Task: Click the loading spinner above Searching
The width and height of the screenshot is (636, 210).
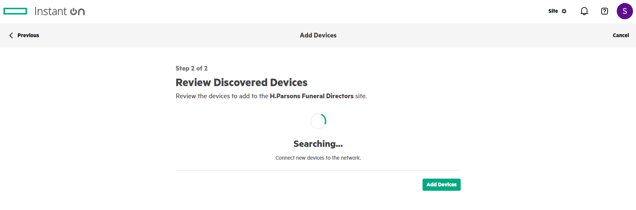Action: (x=318, y=121)
